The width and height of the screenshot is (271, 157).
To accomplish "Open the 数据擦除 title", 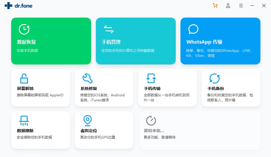I will pos(25,131).
